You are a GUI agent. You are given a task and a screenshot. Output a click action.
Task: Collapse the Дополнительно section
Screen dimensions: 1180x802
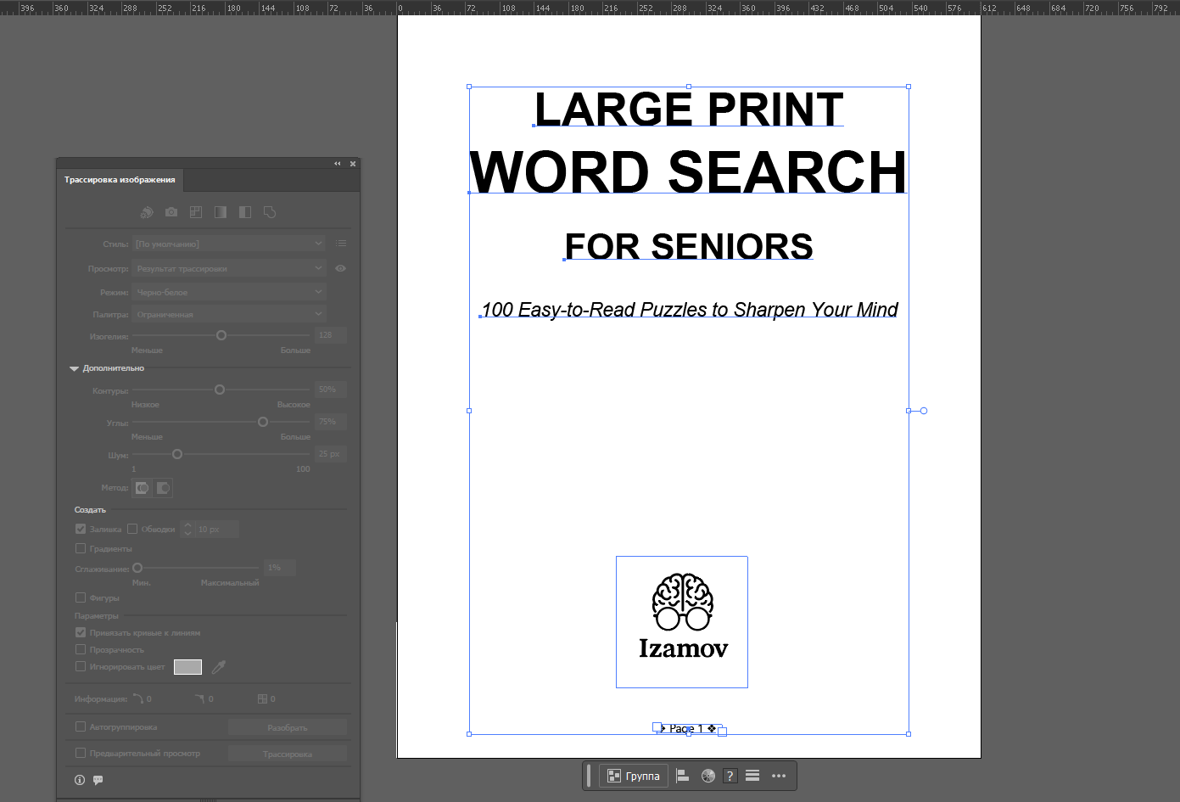coord(74,368)
